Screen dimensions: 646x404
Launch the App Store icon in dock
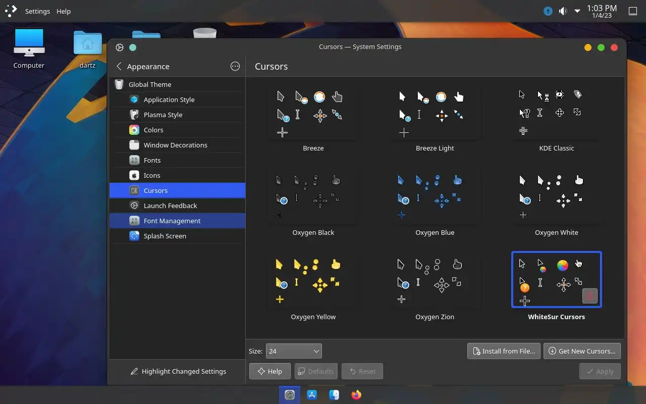pyautogui.click(x=312, y=395)
